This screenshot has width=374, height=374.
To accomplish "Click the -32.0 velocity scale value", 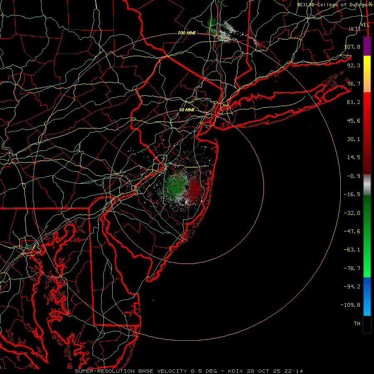I will click(x=352, y=213).
